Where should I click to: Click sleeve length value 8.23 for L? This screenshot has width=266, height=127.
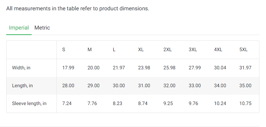(117, 104)
